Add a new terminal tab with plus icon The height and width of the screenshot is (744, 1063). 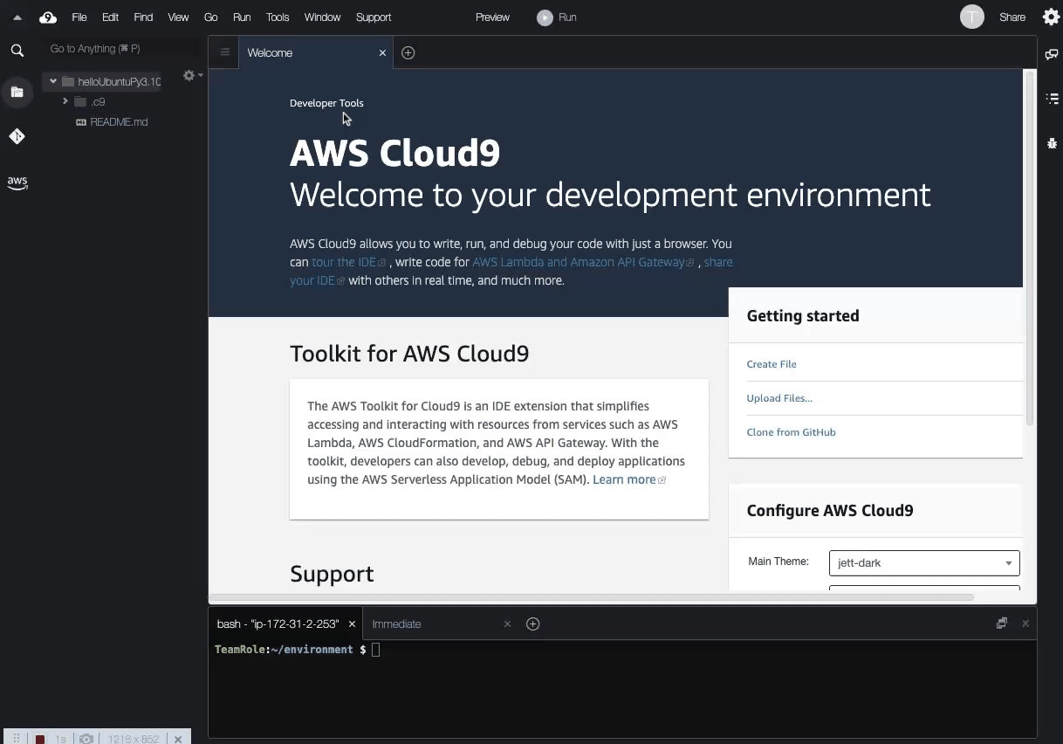coord(533,623)
